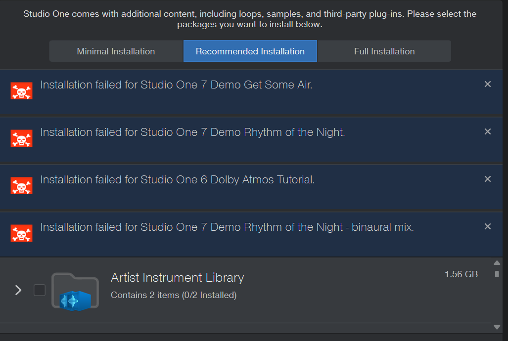Screen dimensions: 508x341
Task: Click the skull error icon for Get Some Air
Action: [21, 90]
